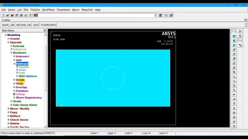Click the command prompt icon beside input
This screenshot has width=248, height=139.
point(36,15)
